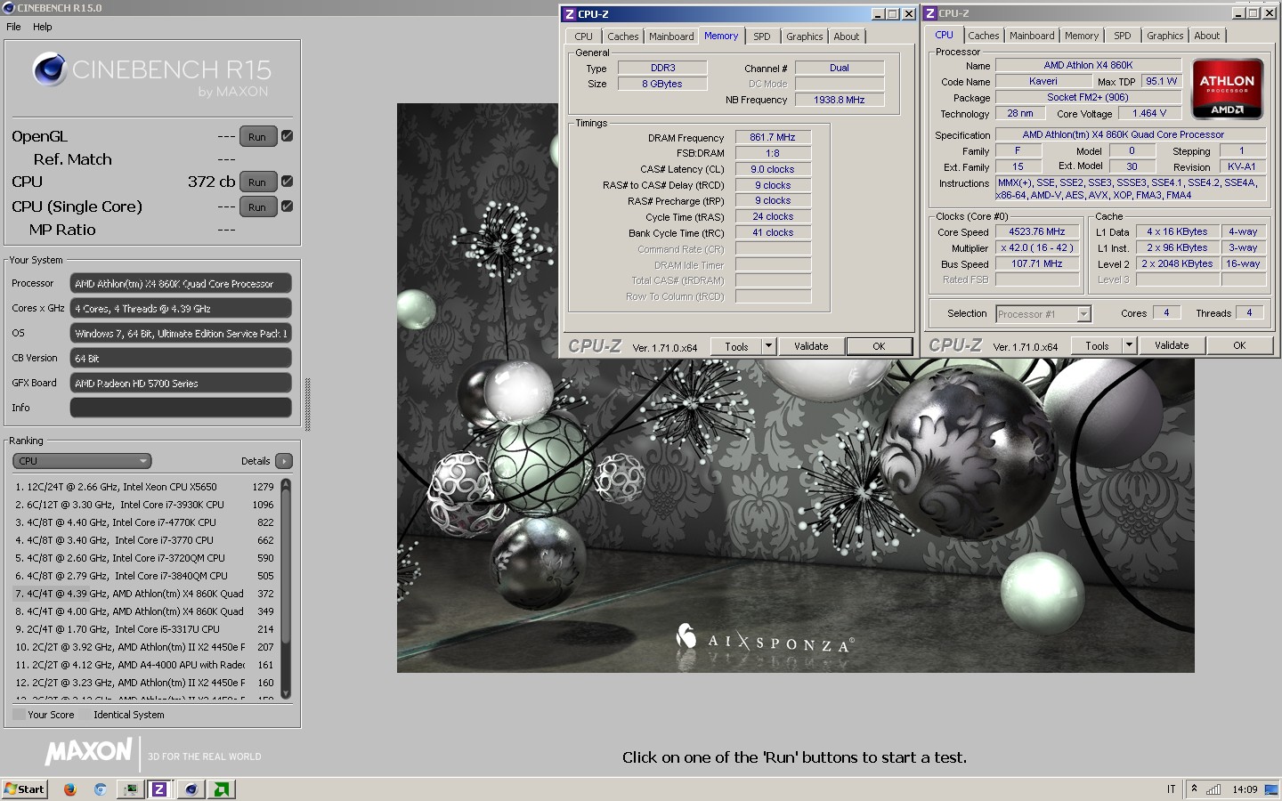The height and width of the screenshot is (801, 1282).
Task: Click Tools button in right CPU-Z window
Action: tap(1097, 345)
